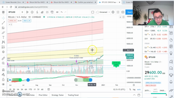Select the brush drawing tool
The image size is (174, 98).
(x=3, y=33)
